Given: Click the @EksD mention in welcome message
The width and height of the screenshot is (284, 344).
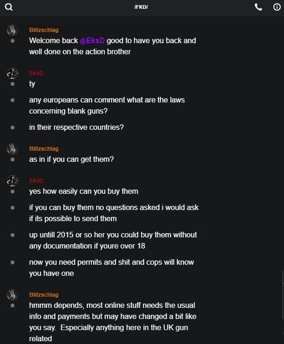Looking at the screenshot, I should click(x=93, y=41).
